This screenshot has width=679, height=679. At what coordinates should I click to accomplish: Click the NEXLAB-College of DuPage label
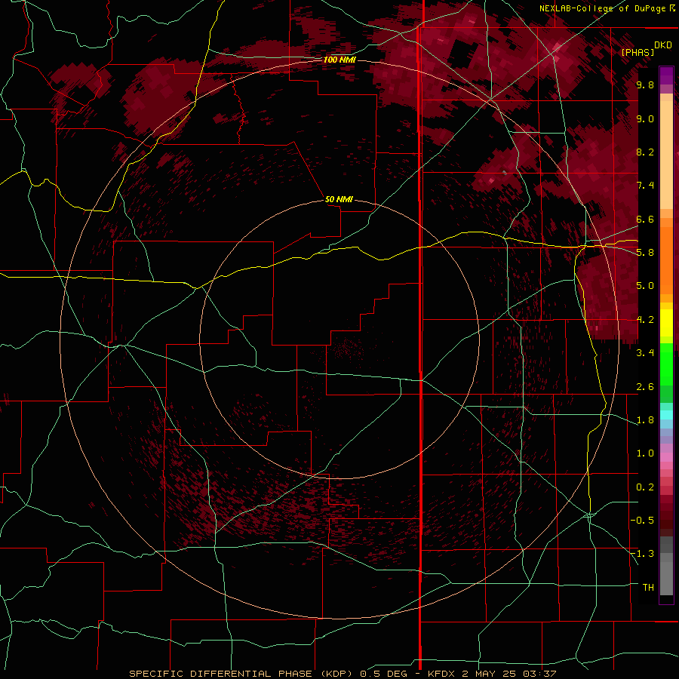[607, 8]
